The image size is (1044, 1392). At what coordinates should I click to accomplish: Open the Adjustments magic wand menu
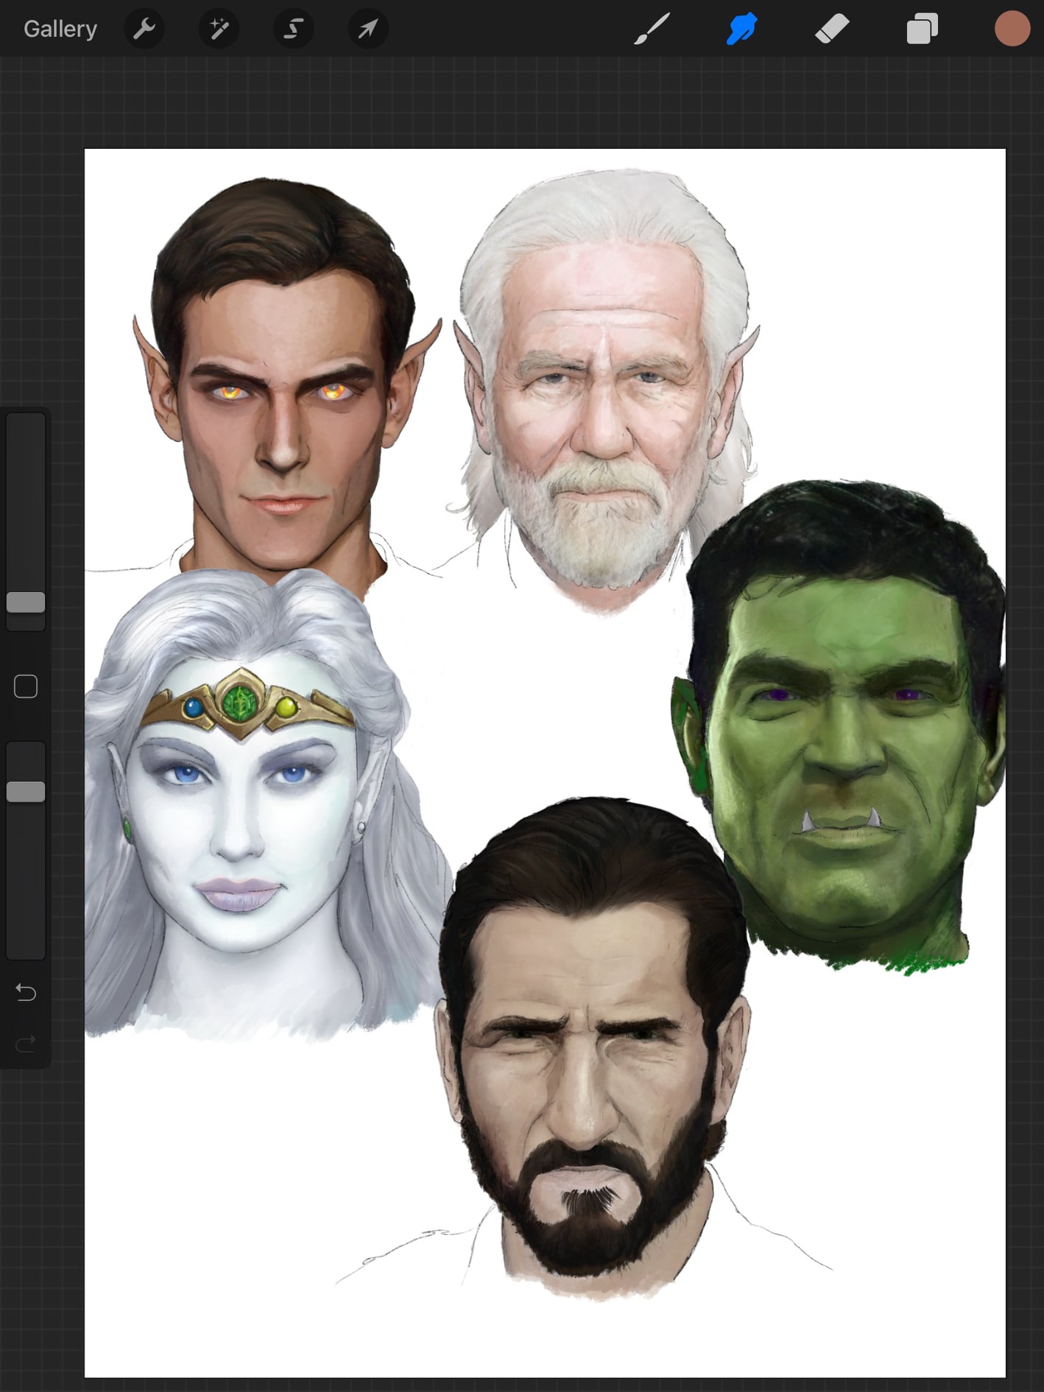pyautogui.click(x=219, y=29)
